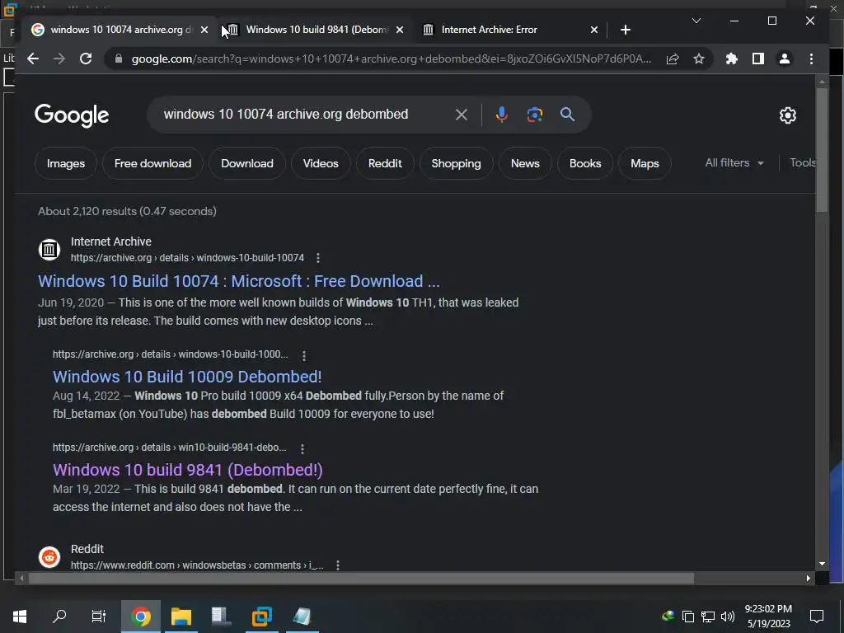Apply the Download filter chip
Viewport: 844px width, 633px height.
[x=247, y=163]
